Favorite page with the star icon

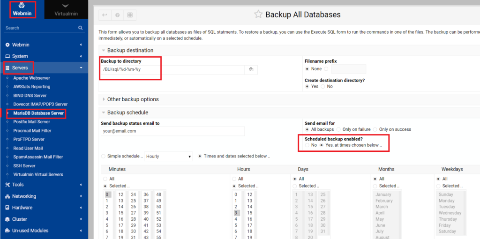tap(258, 15)
